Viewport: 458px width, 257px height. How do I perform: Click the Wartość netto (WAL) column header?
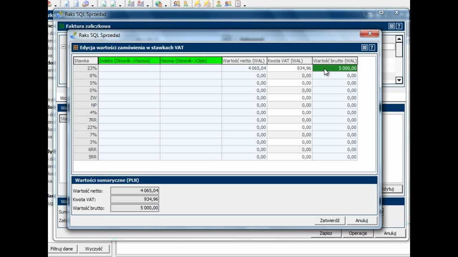tap(244, 61)
